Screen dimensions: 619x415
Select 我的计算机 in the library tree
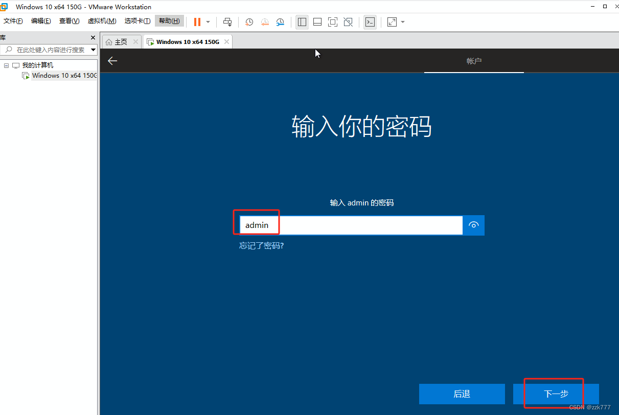37,65
